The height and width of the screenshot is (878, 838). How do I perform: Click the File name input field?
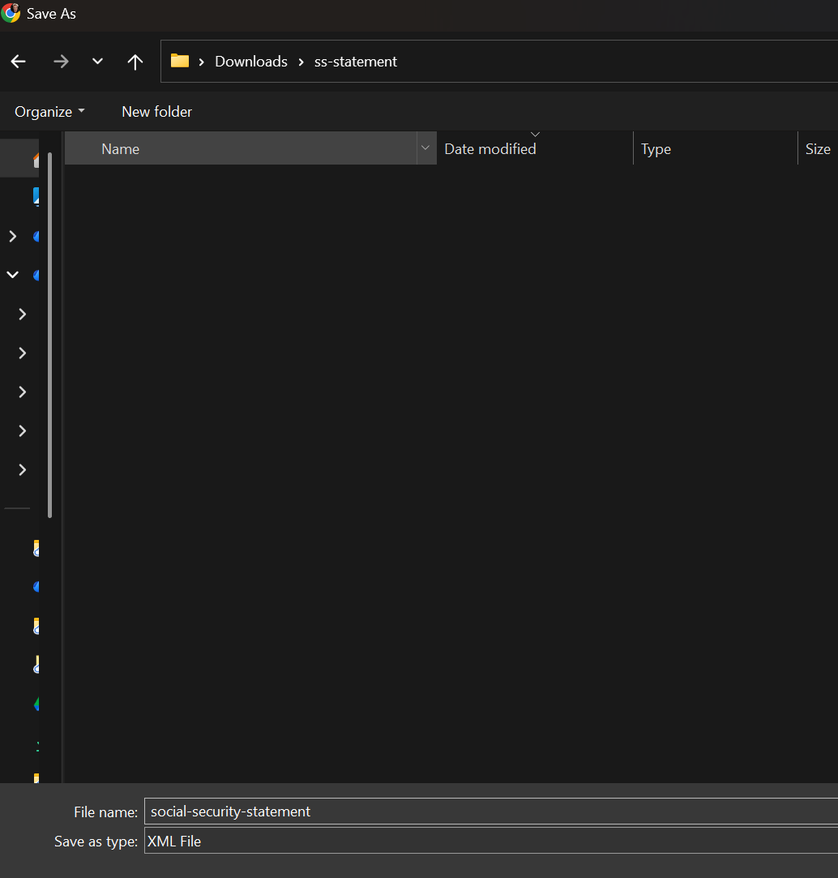coord(491,812)
